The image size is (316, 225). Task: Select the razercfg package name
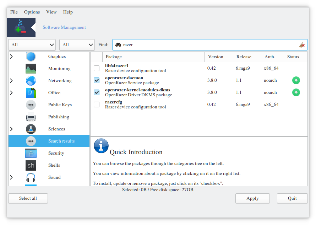[x=114, y=102]
